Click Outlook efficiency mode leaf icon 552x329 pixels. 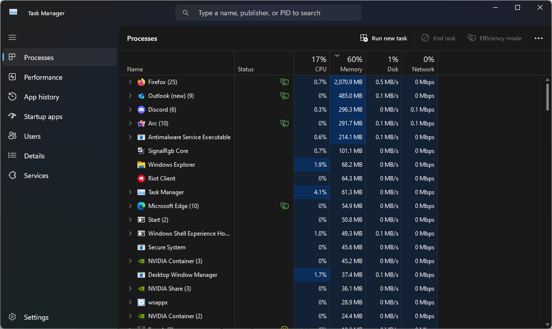pos(285,95)
